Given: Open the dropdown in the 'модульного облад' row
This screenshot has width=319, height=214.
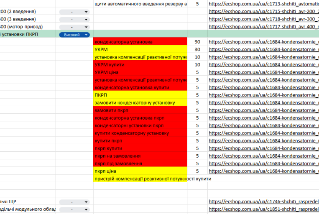Looking at the screenshot, I should point(74,209).
